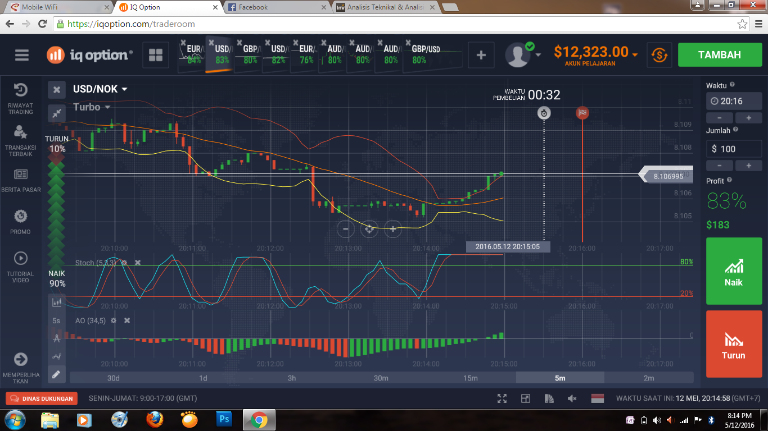
Task: Open Riwayat Trading history panel
Action: pyautogui.click(x=21, y=99)
